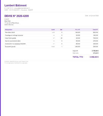
Task: Click the Lambert Bâtiment company title
Action: (15, 5)
